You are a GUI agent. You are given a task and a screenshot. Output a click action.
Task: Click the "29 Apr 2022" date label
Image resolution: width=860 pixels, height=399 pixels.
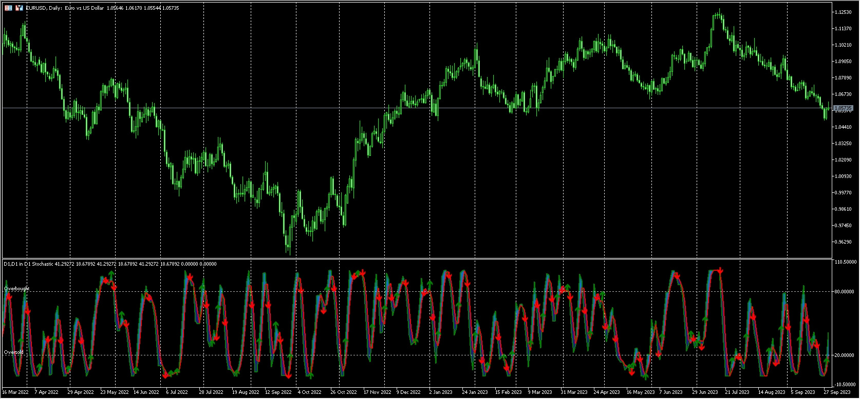pyautogui.click(x=81, y=392)
